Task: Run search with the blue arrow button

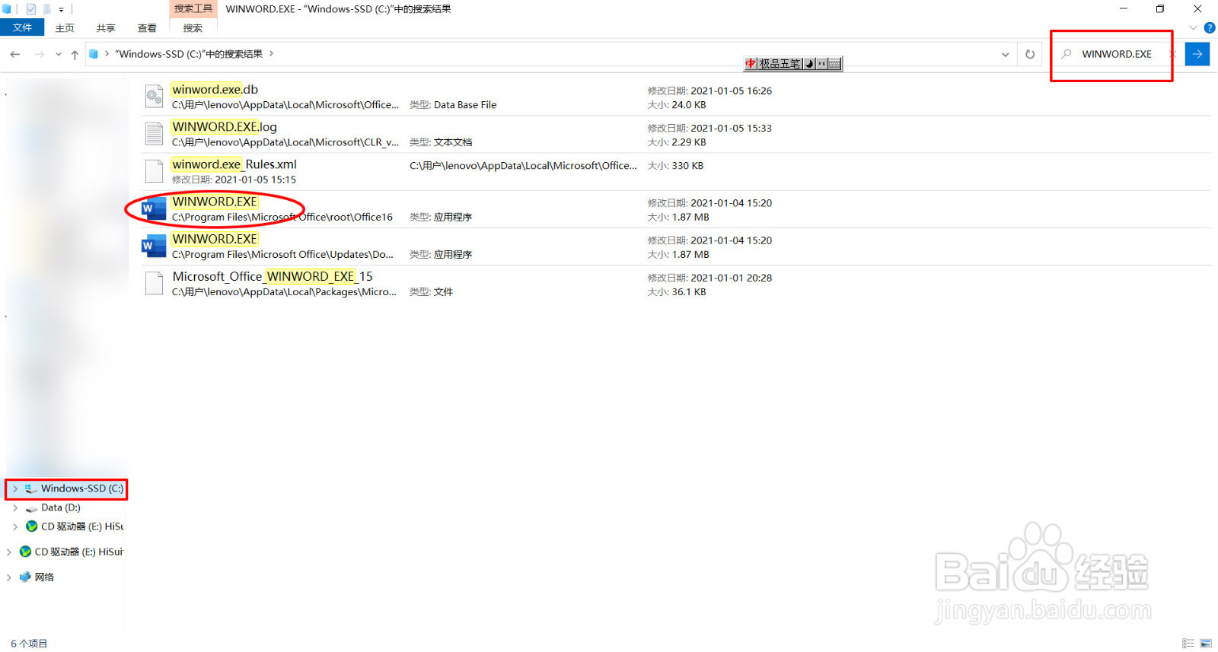Action: pos(1197,54)
